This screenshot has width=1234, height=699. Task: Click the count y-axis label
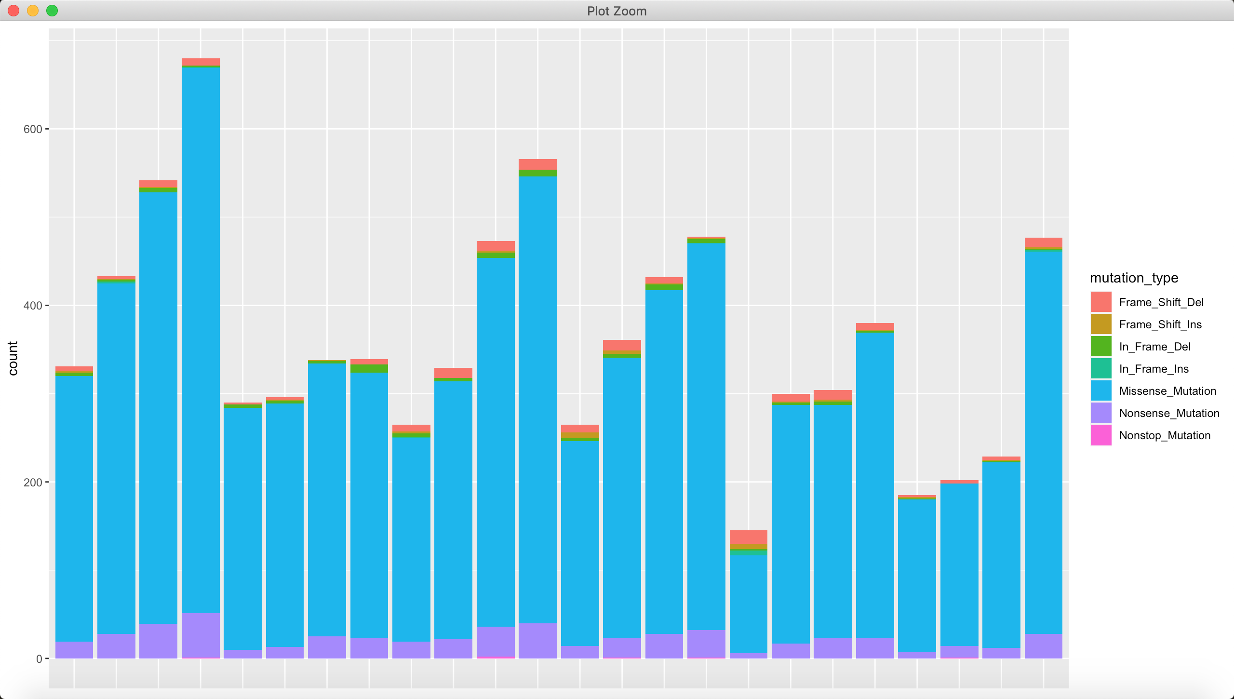point(13,358)
